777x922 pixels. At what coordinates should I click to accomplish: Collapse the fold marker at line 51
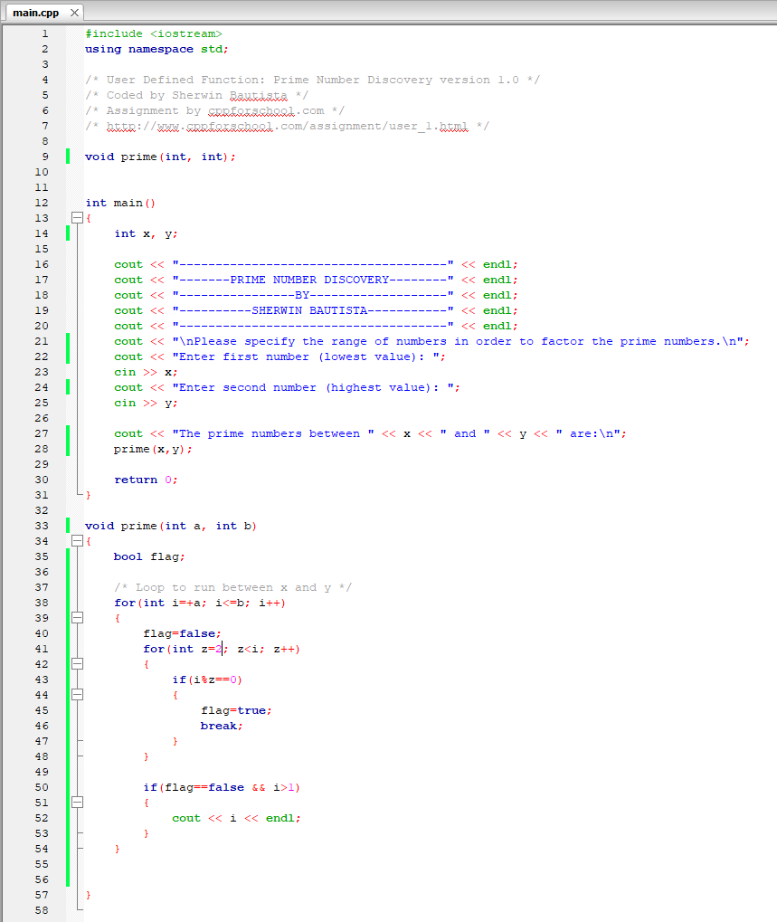(77, 803)
